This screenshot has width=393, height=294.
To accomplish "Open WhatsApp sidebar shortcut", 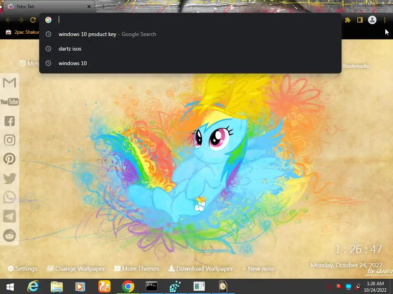I will click(x=10, y=197).
